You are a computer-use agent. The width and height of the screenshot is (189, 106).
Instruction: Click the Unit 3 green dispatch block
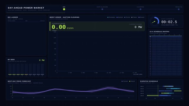pyautogui.click(x=178, y=91)
